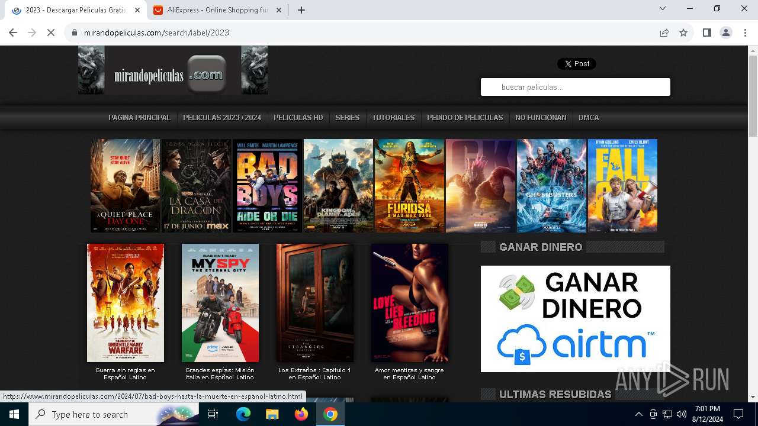The image size is (758, 426).
Task: Click the X Post share button
Action: click(576, 63)
